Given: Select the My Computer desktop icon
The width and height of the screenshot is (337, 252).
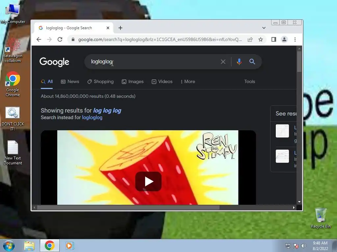Looking at the screenshot, I should click(13, 14).
